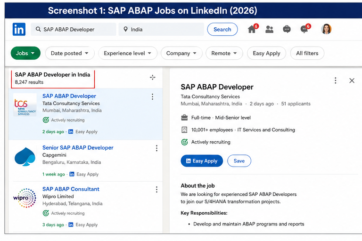Click the Search button
362x241 pixels.
coord(222,29)
